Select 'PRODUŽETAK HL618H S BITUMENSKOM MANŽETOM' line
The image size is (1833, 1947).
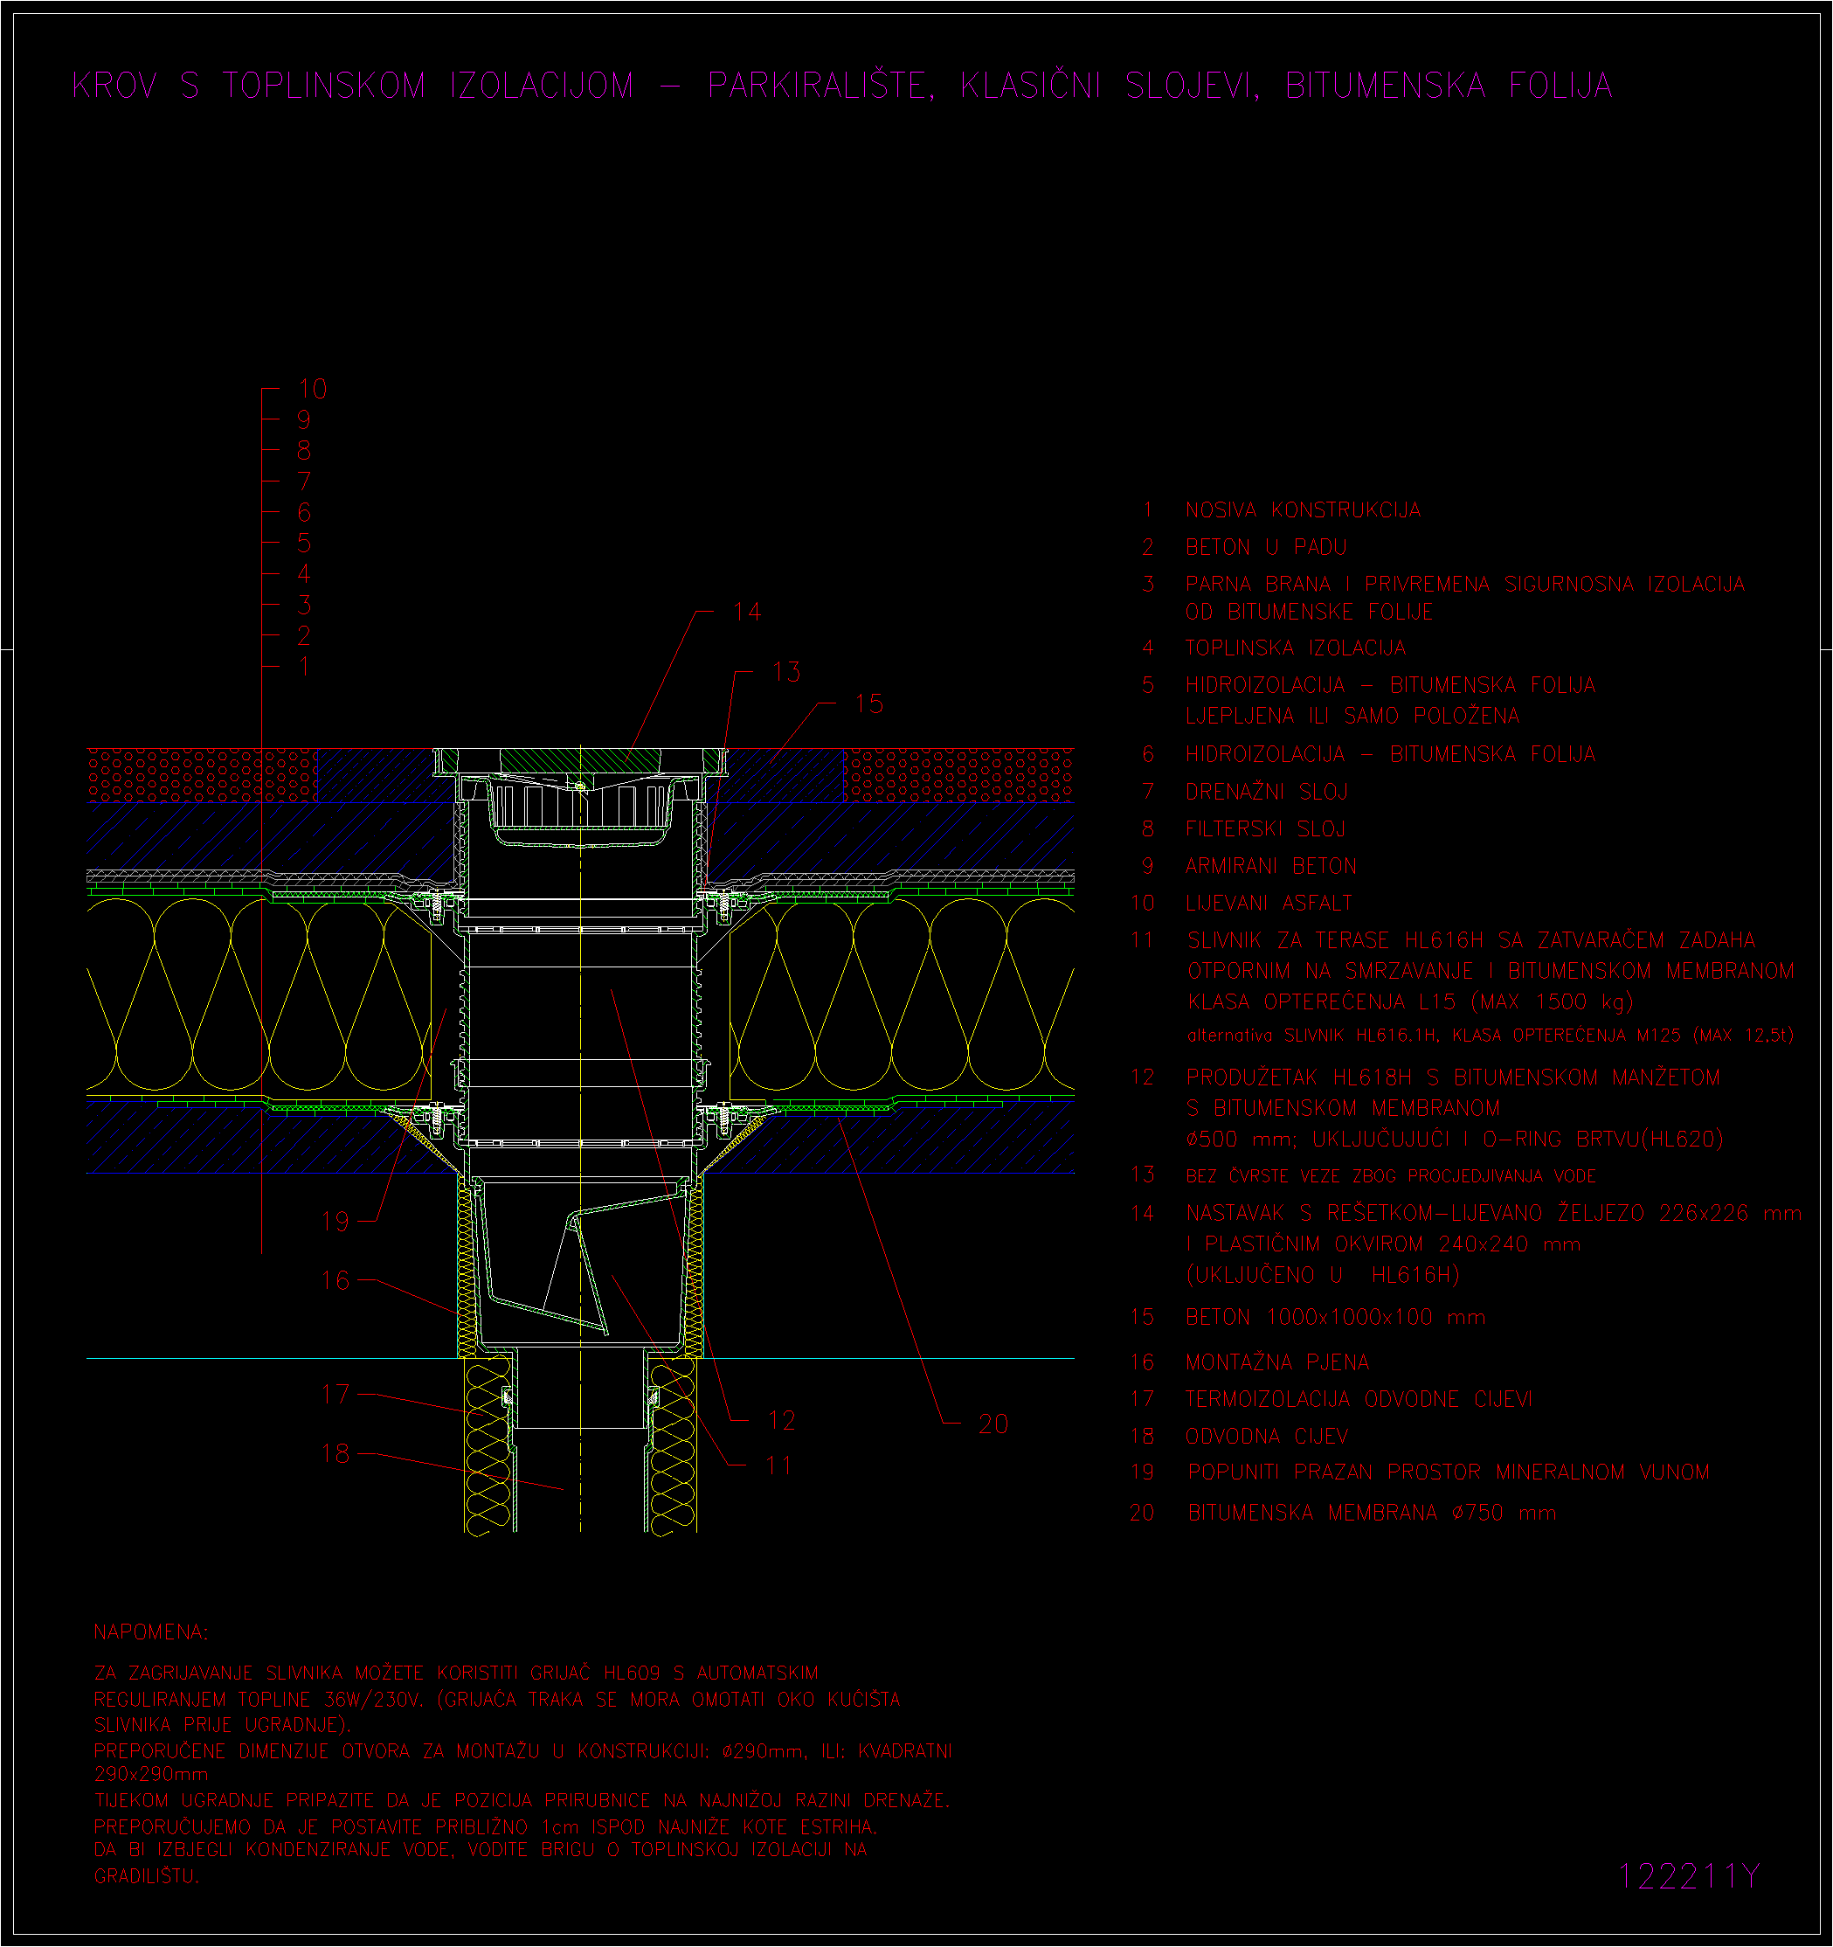pyautogui.click(x=1453, y=1077)
